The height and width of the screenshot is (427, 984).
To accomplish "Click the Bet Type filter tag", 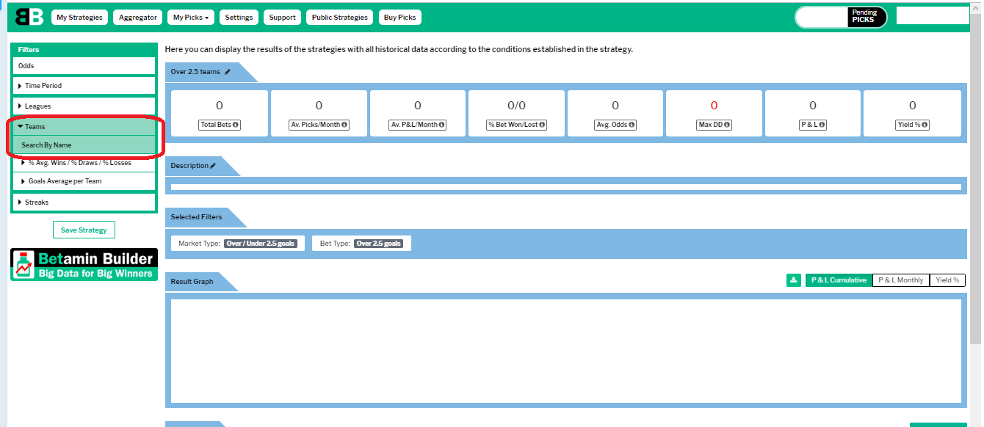I will pyautogui.click(x=361, y=243).
